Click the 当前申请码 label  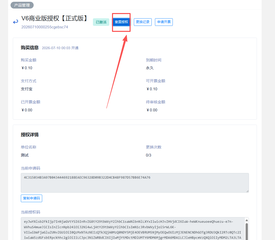point(31,168)
